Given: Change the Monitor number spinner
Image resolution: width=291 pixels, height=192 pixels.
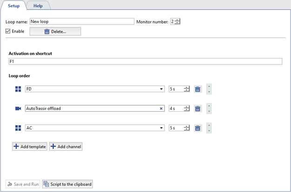Looking at the screenshot, I should pyautogui.click(x=178, y=21).
